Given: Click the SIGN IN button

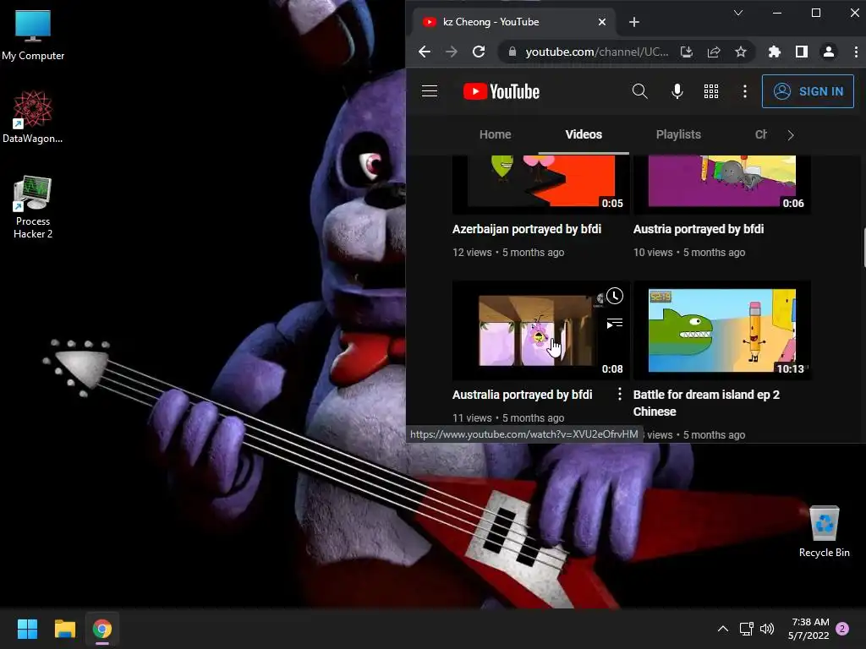Looking at the screenshot, I should (x=808, y=91).
